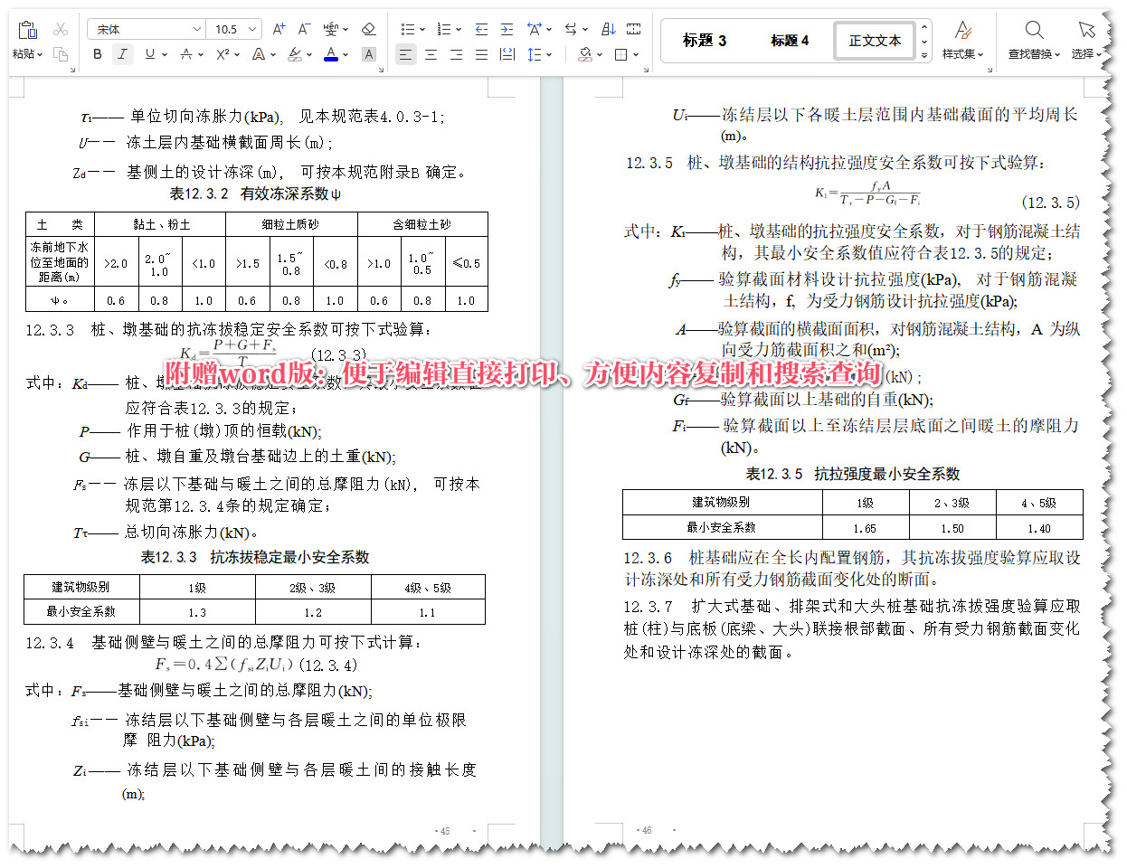Increase font size with A+ icon
1127x868 pixels.
point(279,28)
